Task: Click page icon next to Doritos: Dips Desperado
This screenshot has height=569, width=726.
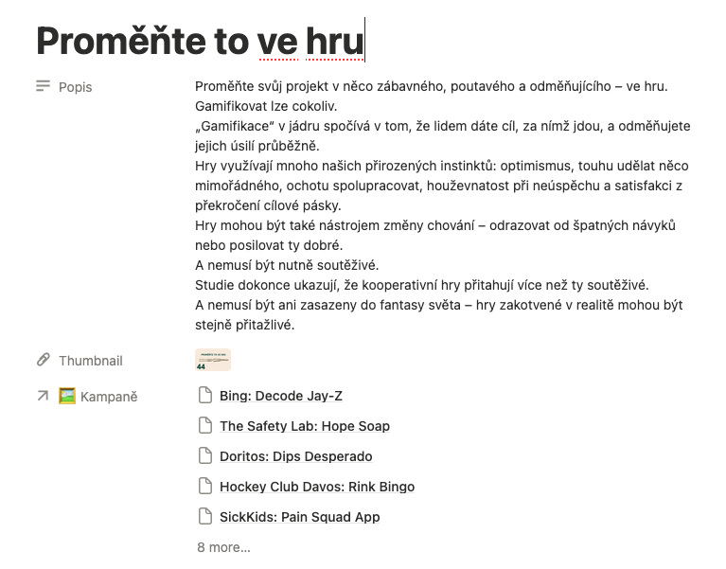Action: 205,456
